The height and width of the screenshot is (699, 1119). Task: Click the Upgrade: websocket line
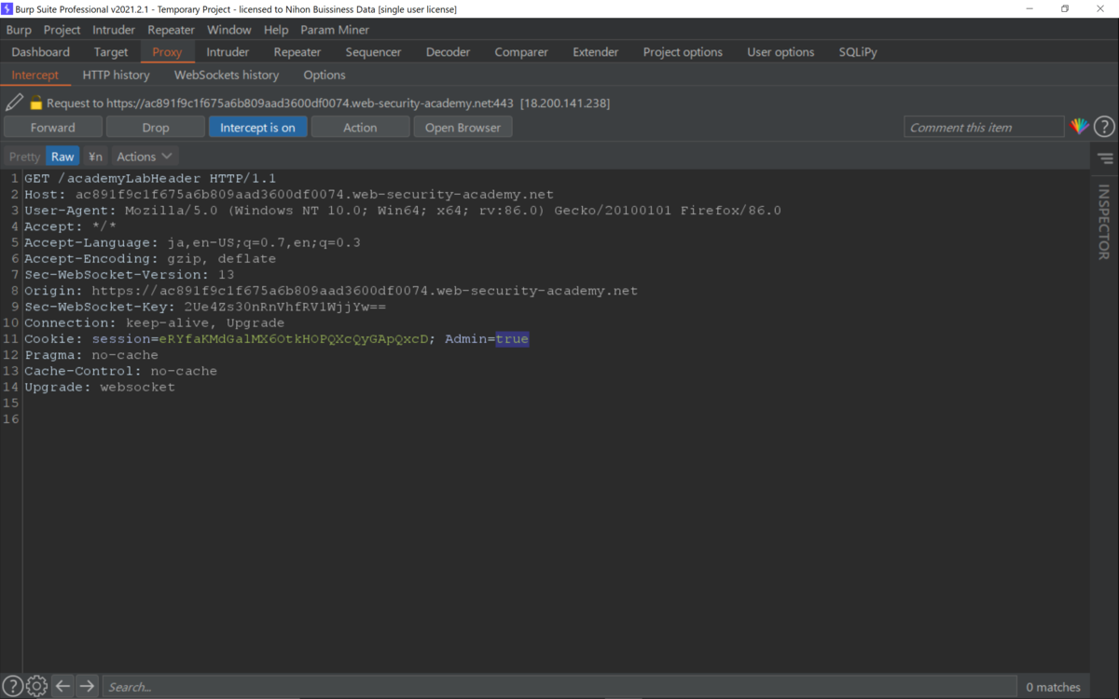(x=100, y=387)
